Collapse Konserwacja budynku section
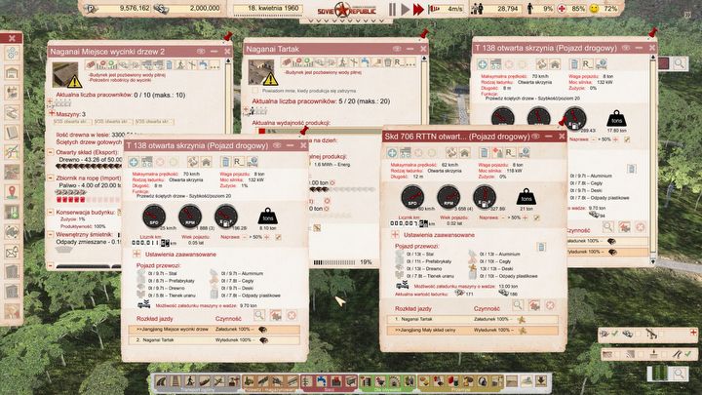Screen dimensions: 702x395 pos(51,213)
